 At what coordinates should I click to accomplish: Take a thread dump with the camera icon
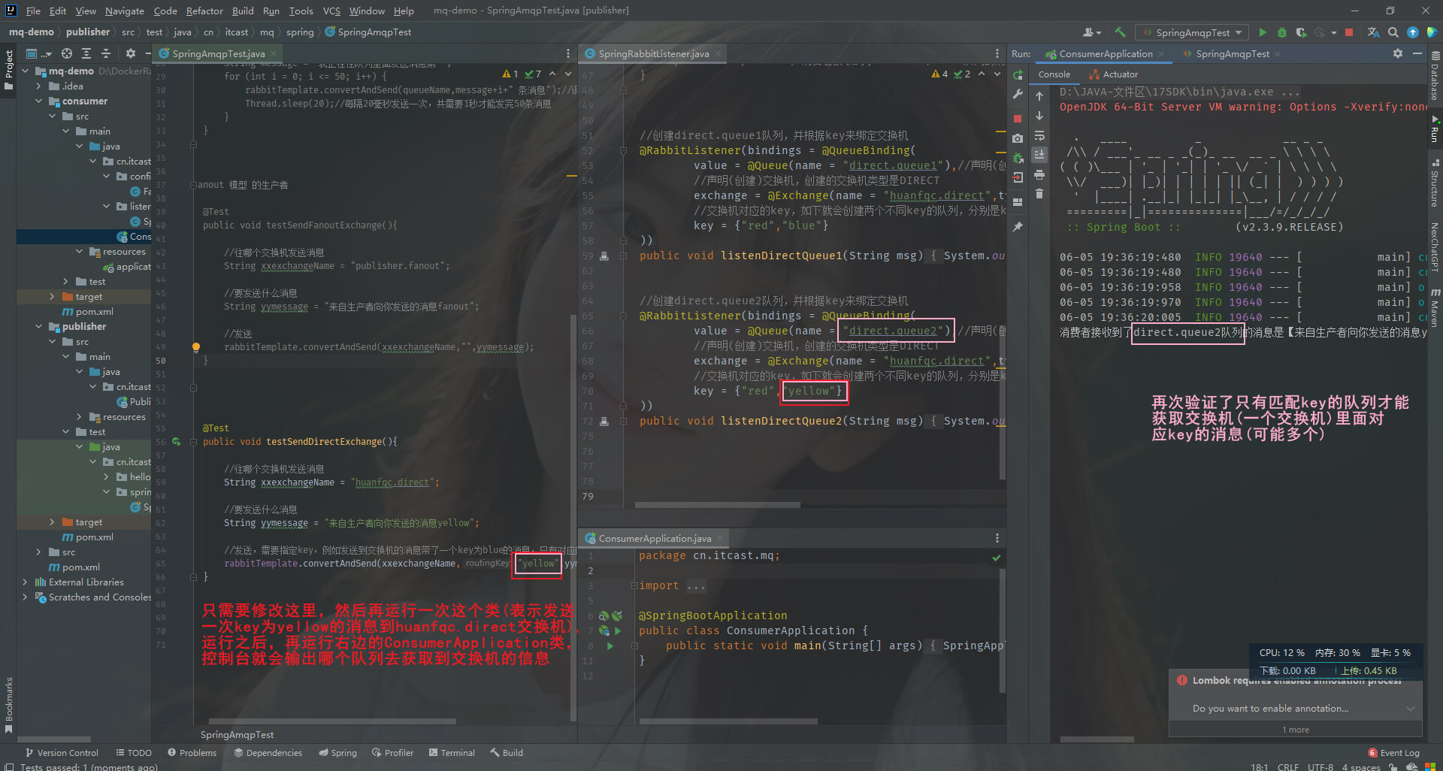pyautogui.click(x=1018, y=138)
